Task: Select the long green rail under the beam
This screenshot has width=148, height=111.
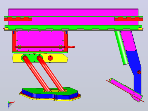Action: click(73, 27)
